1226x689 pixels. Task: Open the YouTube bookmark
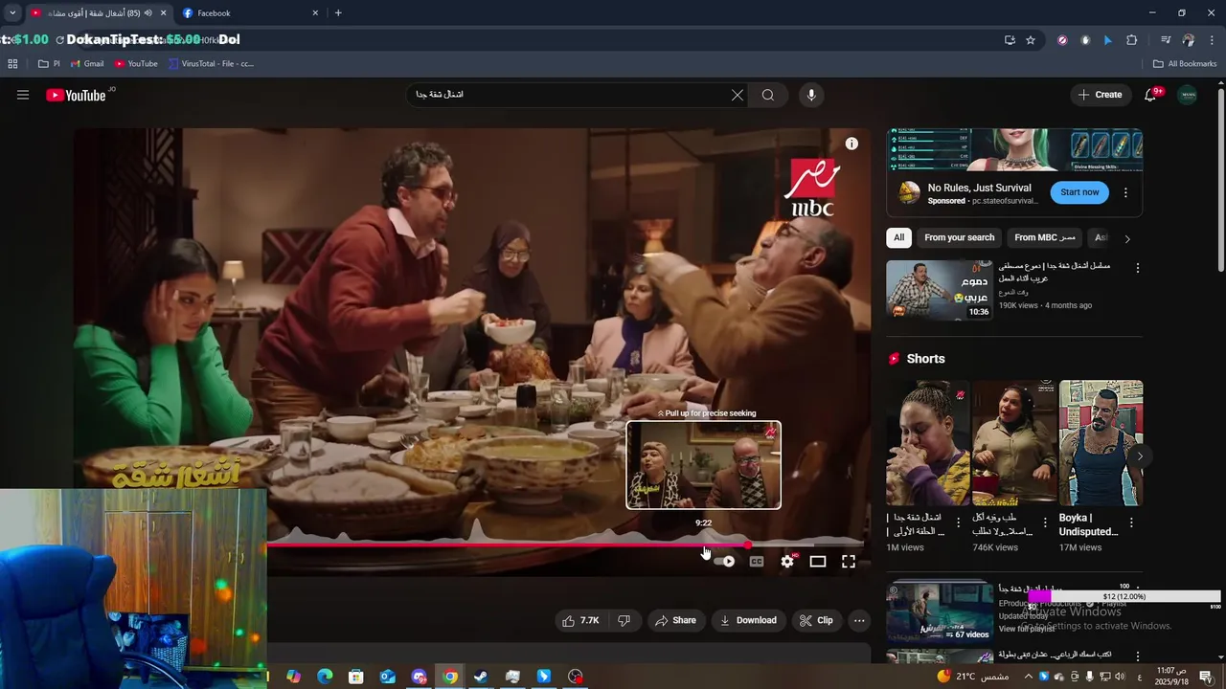pos(136,64)
